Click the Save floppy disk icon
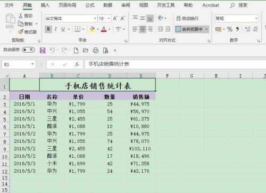This screenshot has height=193, width=266. pyautogui.click(x=43, y=51)
